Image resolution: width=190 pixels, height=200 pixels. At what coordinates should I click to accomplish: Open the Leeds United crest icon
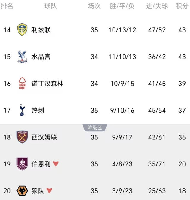click(x=22, y=30)
